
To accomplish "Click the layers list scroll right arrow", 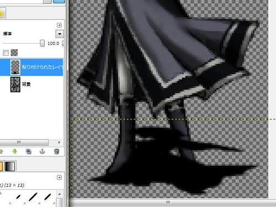I will pyautogui.click(x=59, y=142).
